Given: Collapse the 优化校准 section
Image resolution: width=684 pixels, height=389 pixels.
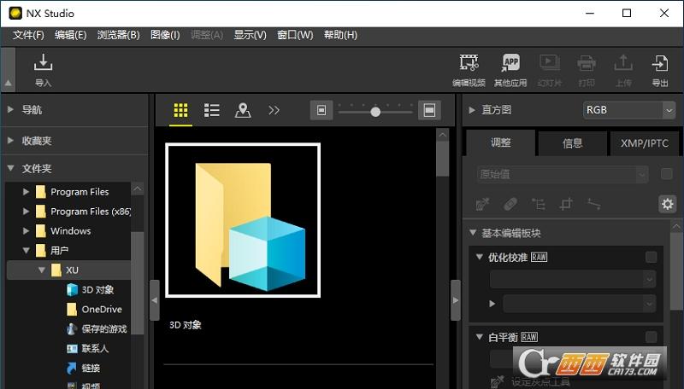Looking at the screenshot, I should click(x=480, y=257).
